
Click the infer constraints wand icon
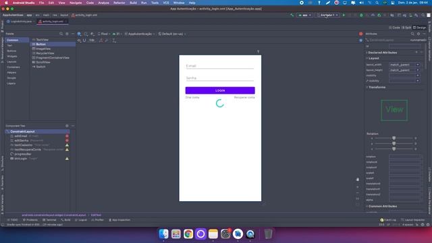107,40
